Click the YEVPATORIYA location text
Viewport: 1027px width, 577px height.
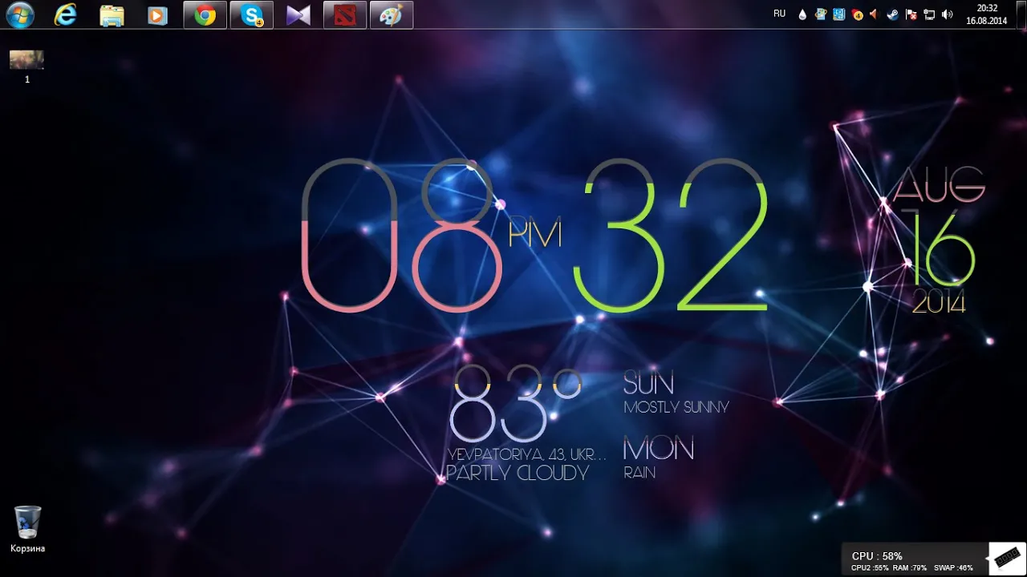[x=526, y=455]
